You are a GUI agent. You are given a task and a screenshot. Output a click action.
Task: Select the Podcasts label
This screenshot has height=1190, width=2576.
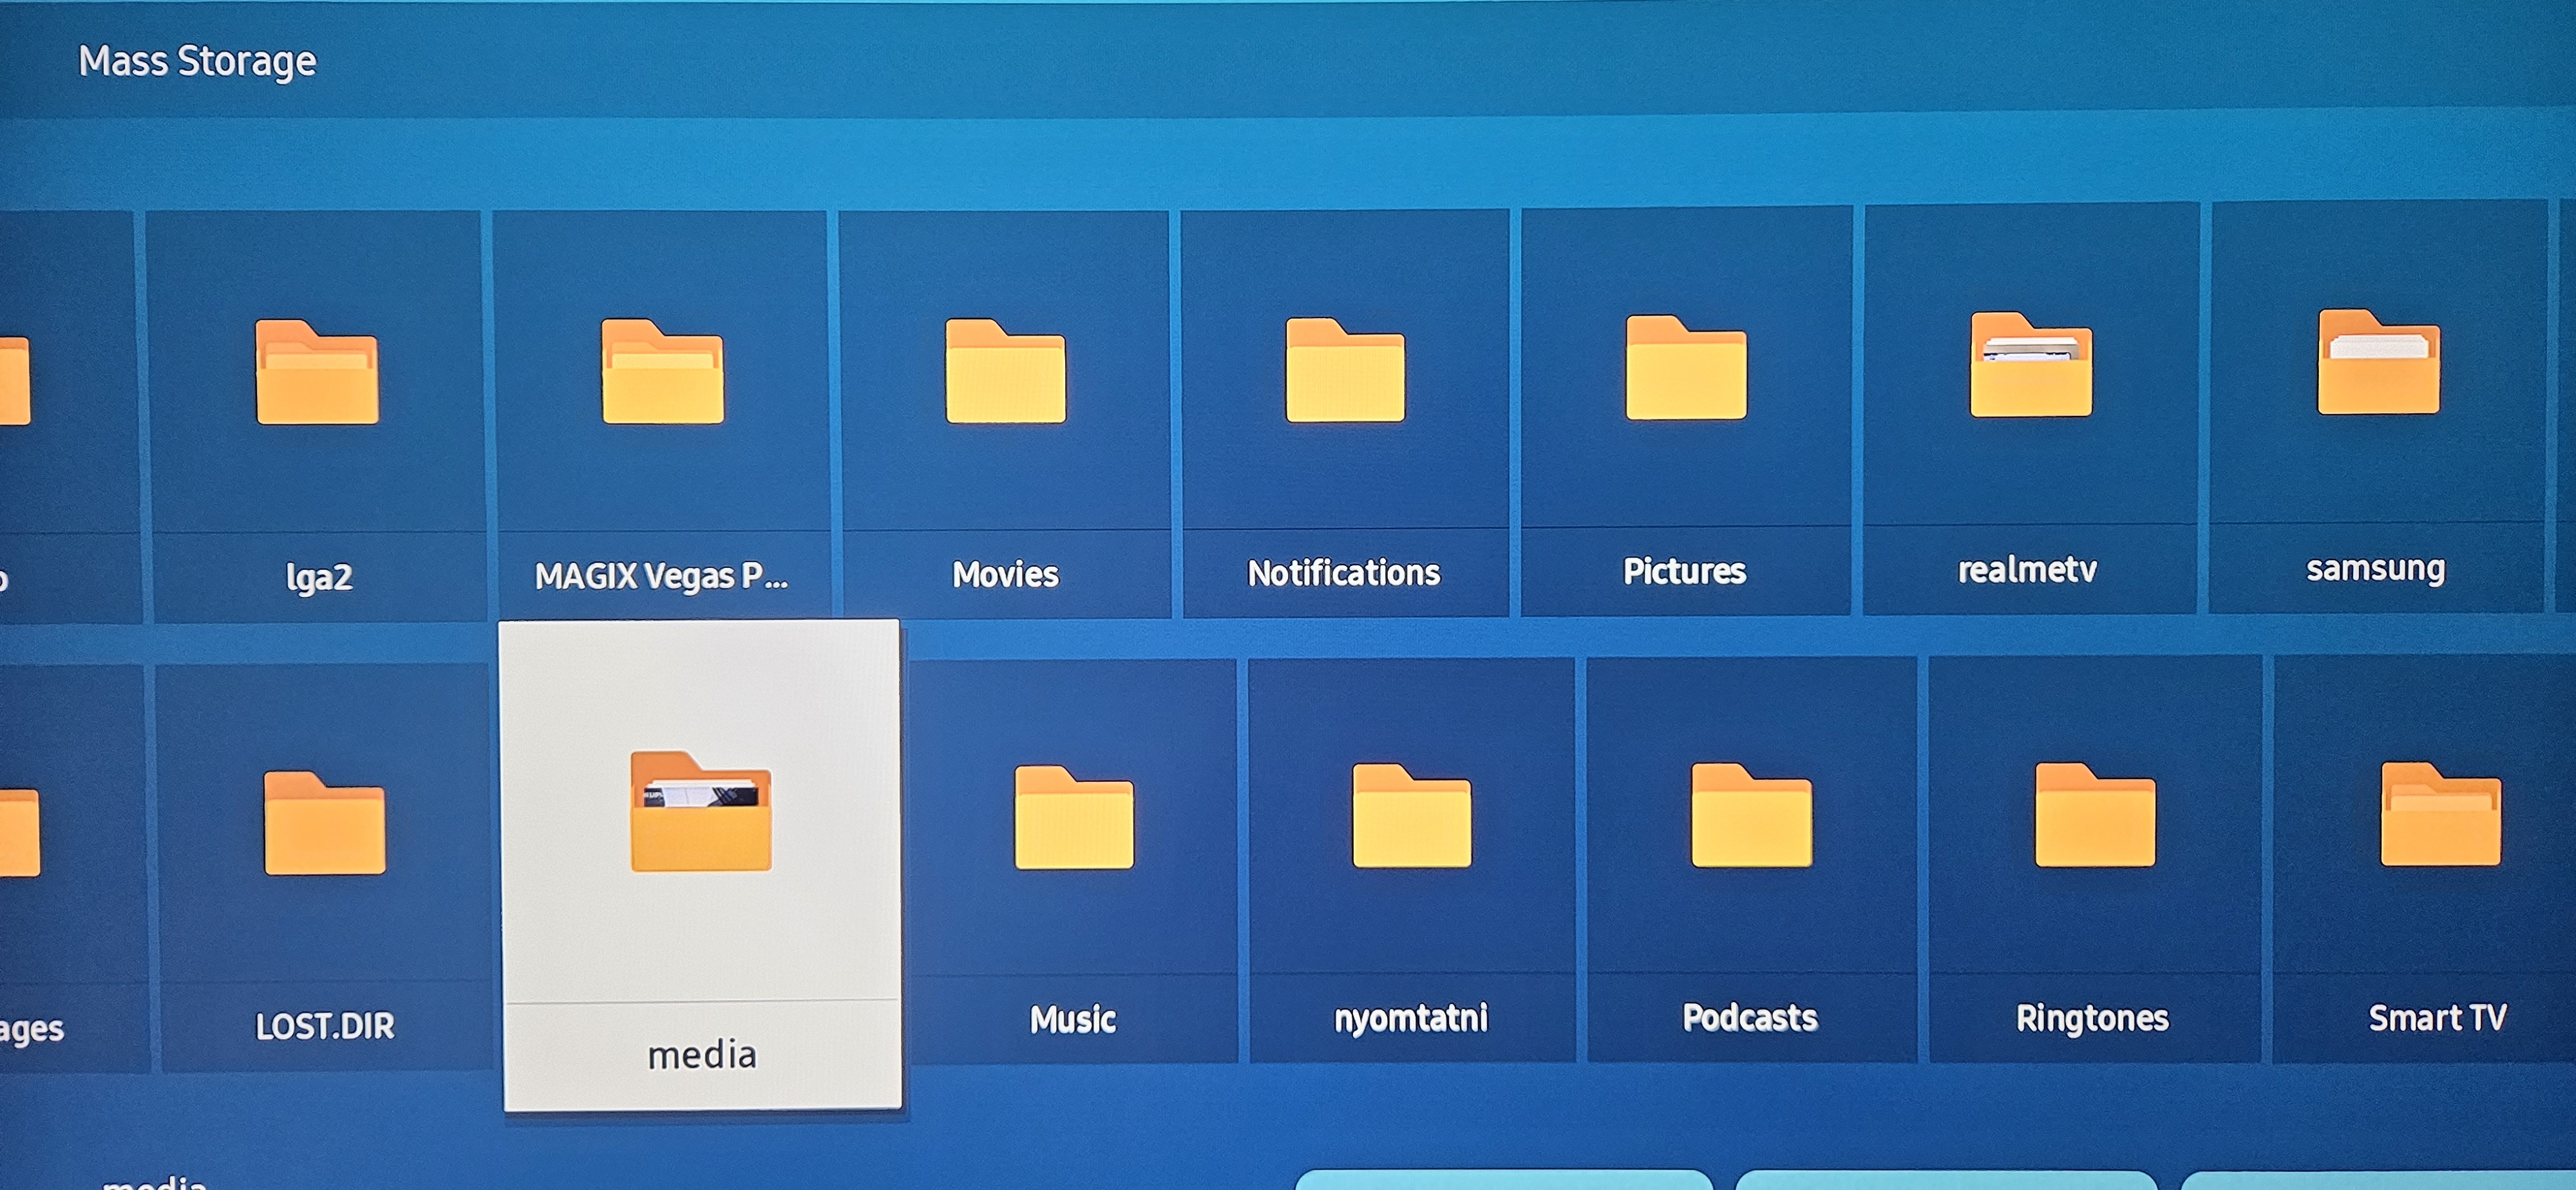[1750, 1018]
